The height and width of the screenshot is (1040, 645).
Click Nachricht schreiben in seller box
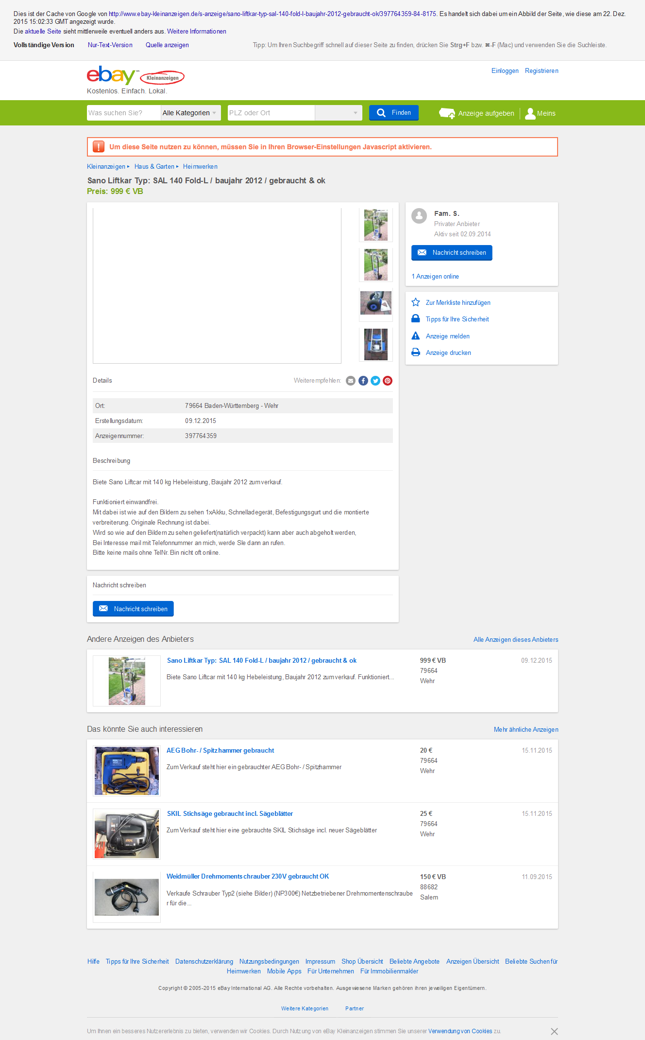452,253
